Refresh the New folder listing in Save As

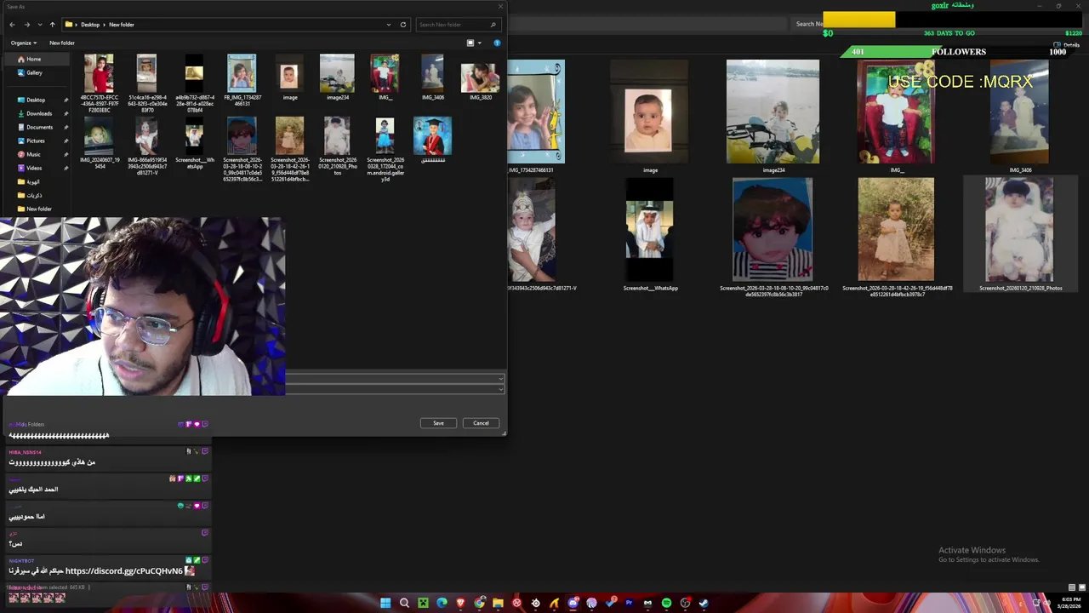[403, 25]
